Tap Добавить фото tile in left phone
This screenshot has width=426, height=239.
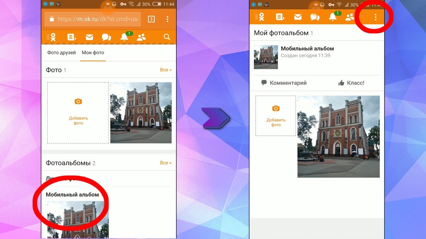pyautogui.click(x=78, y=113)
